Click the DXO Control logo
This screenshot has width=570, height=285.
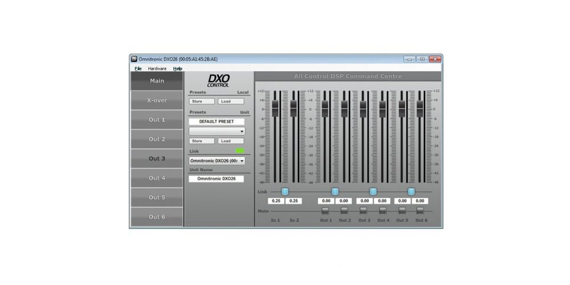[x=218, y=81]
